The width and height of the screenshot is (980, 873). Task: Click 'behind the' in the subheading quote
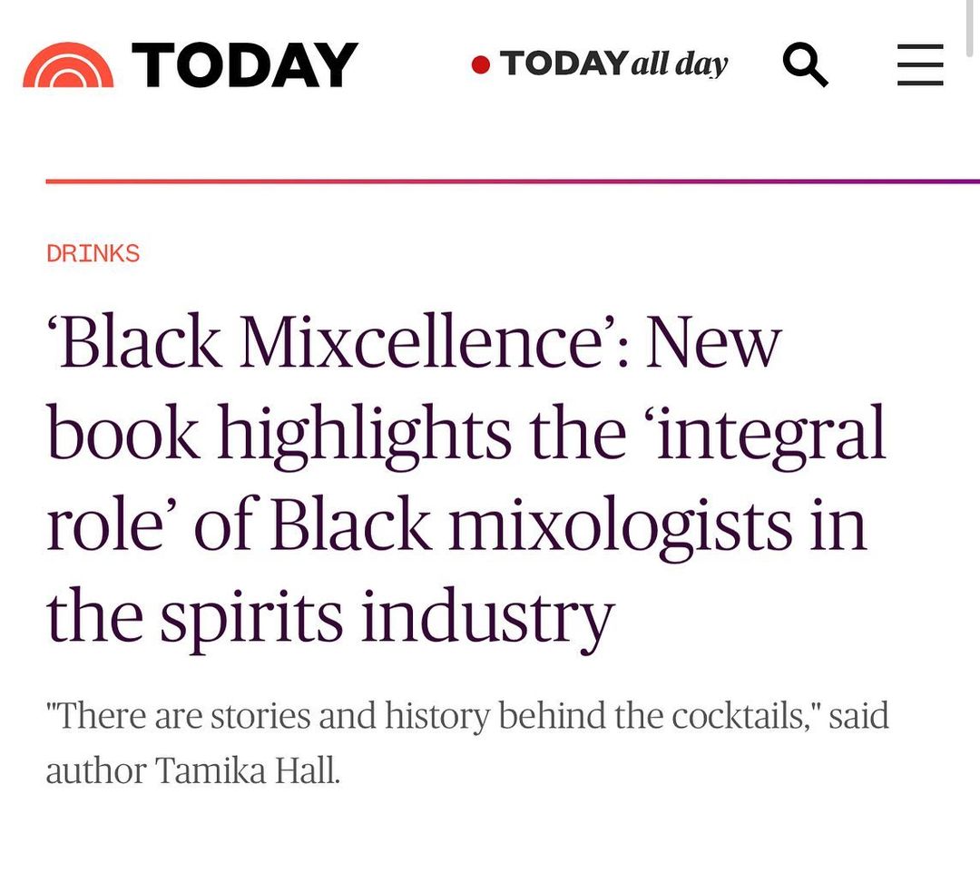pyautogui.click(x=556, y=716)
